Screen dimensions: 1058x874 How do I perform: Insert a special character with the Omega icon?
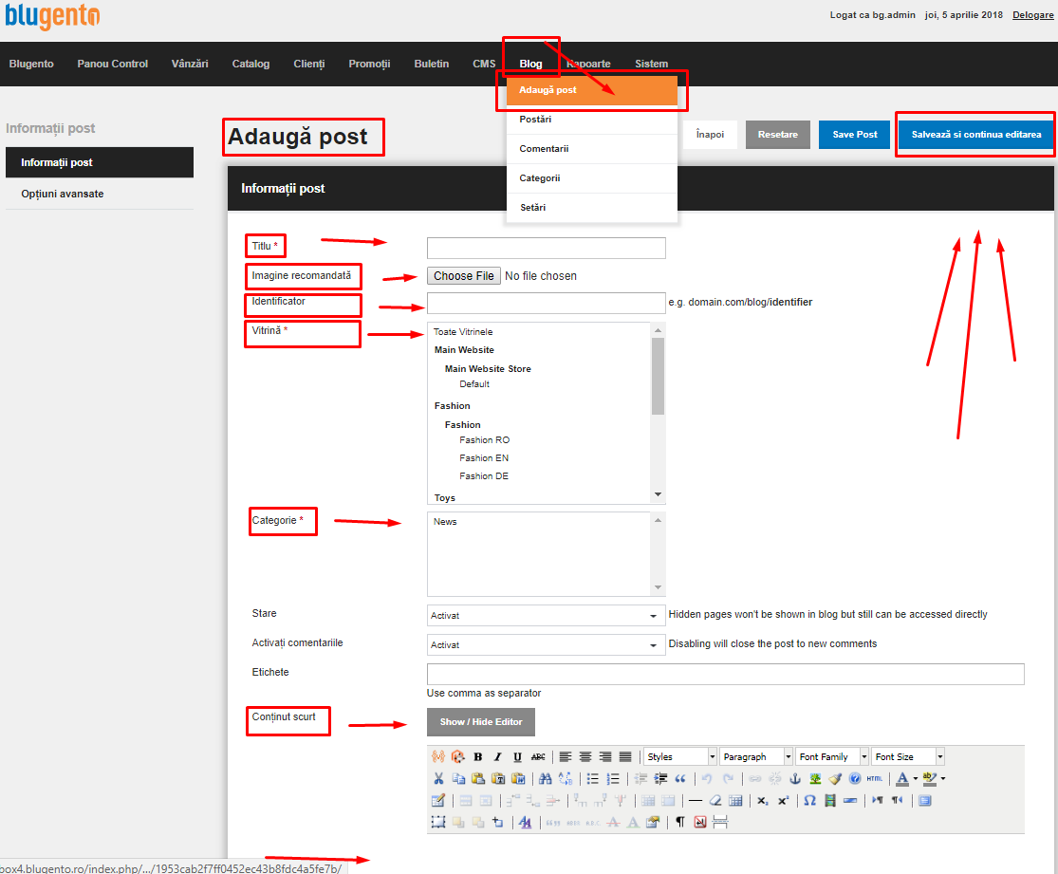(809, 800)
